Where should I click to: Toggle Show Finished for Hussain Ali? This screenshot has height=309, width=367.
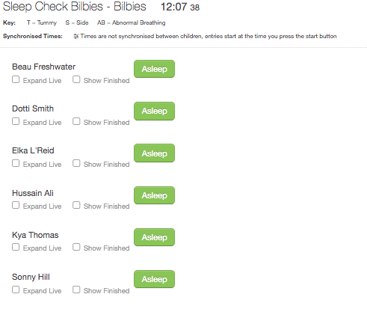(76, 205)
